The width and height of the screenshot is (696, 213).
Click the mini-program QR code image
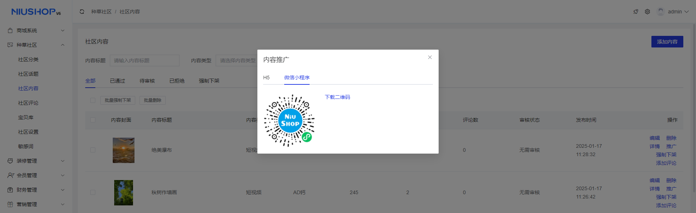(289, 121)
